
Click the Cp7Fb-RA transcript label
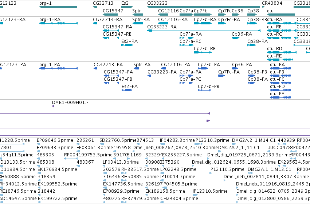205,20
